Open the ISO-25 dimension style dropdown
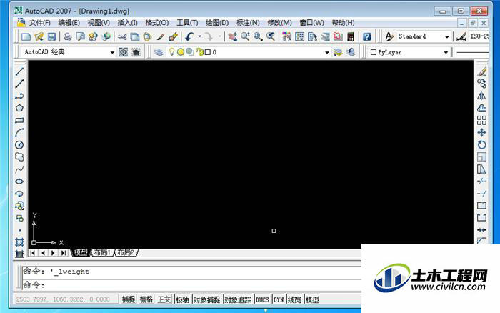Viewport: 500px width, 313px height. click(479, 36)
